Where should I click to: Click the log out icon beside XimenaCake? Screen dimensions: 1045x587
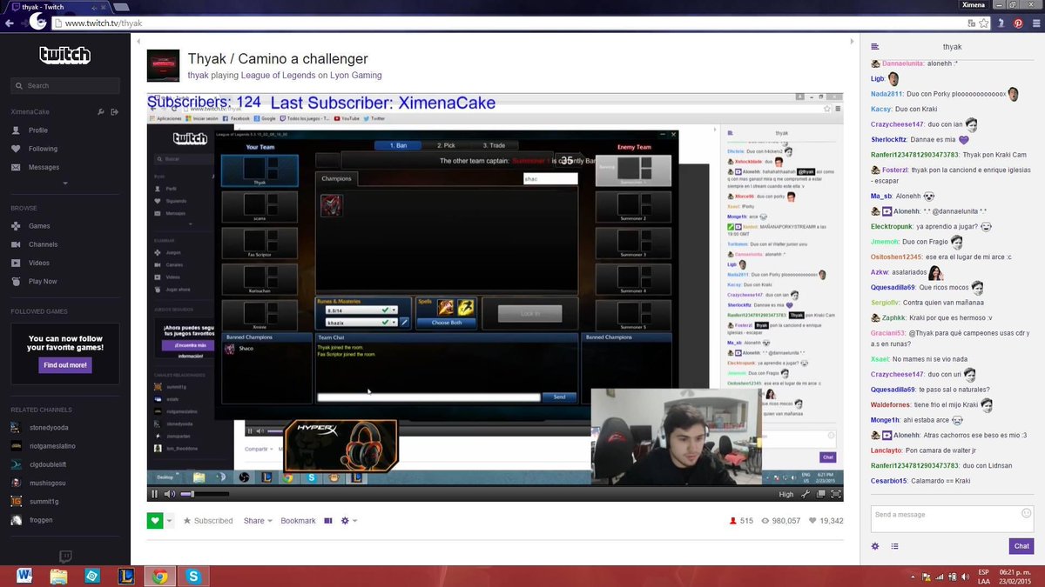pyautogui.click(x=115, y=112)
